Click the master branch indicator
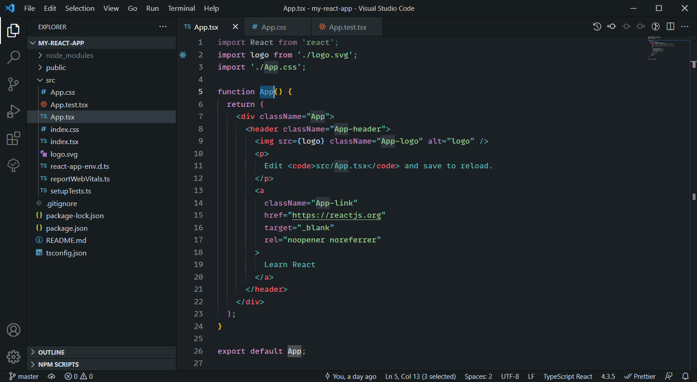Viewport: 697px width, 382px height. [x=24, y=377]
